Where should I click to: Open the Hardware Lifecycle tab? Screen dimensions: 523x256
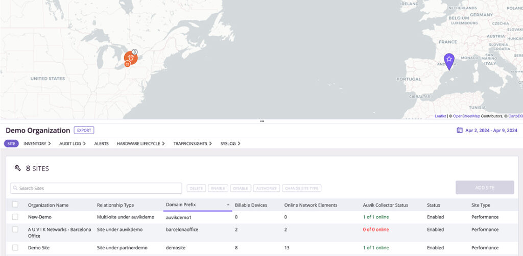point(138,143)
